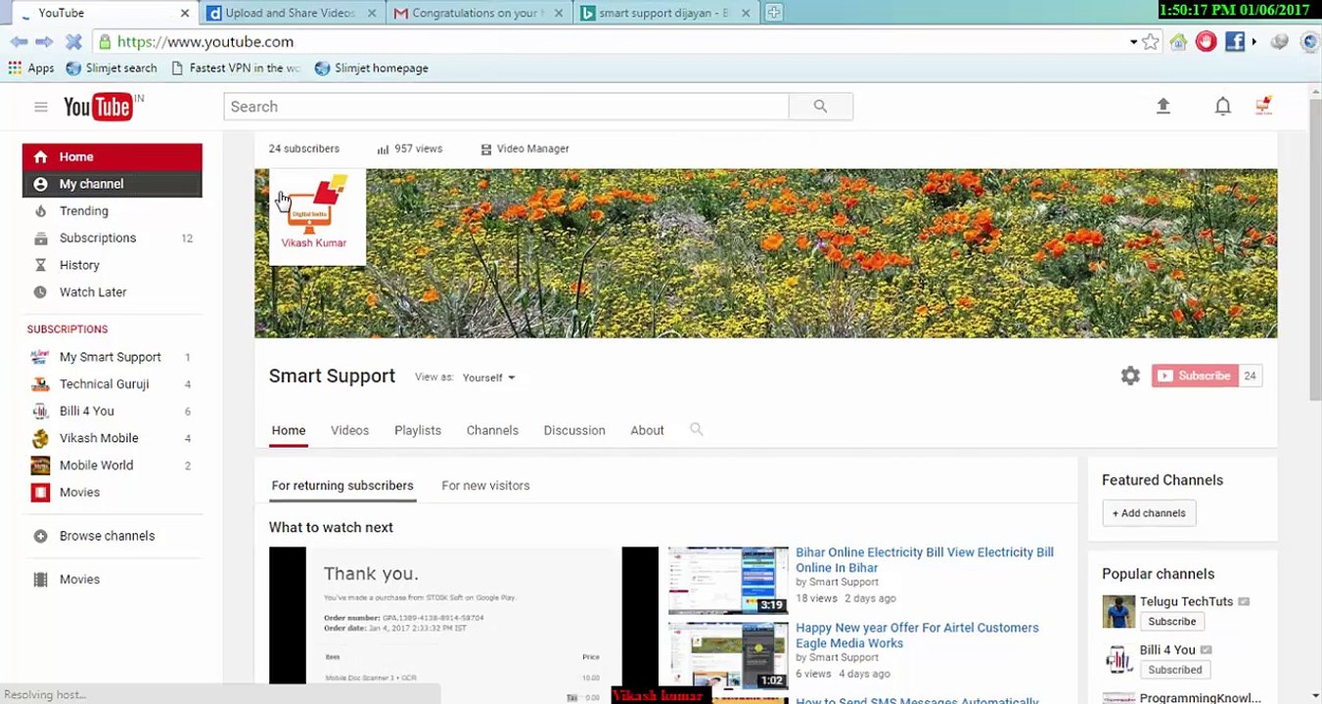The image size is (1322, 704).
Task: Open the notifications bell
Action: click(x=1222, y=106)
